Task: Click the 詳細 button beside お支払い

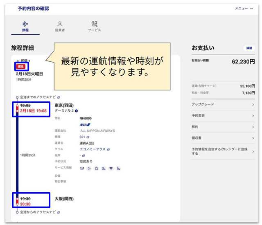Action: [249, 48]
